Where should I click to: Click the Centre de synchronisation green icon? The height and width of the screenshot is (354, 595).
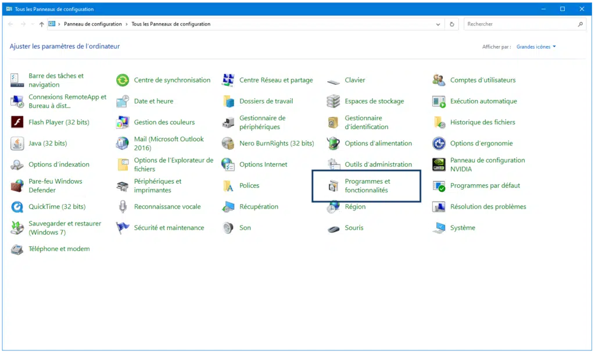pos(123,80)
